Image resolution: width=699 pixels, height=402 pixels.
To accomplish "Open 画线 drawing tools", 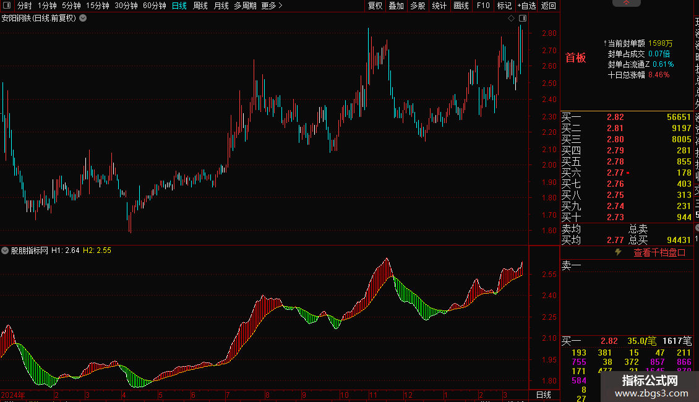I will (x=461, y=6).
